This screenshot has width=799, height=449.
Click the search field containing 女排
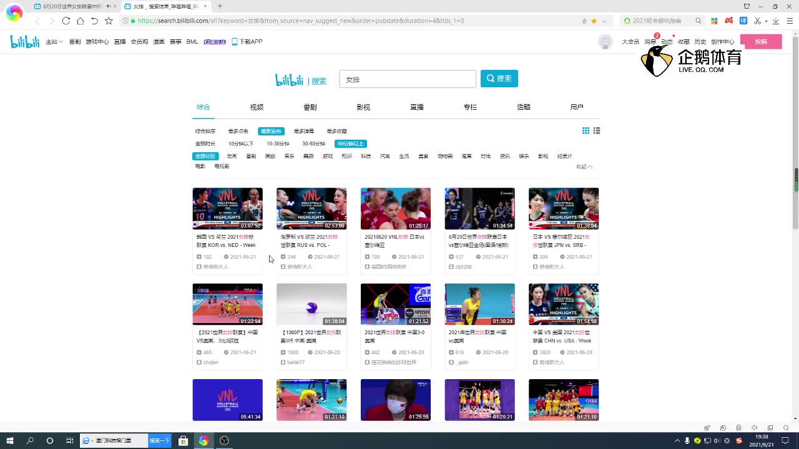(408, 79)
